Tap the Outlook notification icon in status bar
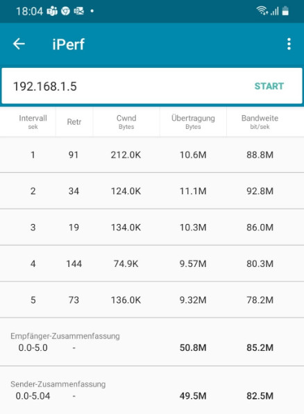Viewport: 304px width, 414px height. 78,11
